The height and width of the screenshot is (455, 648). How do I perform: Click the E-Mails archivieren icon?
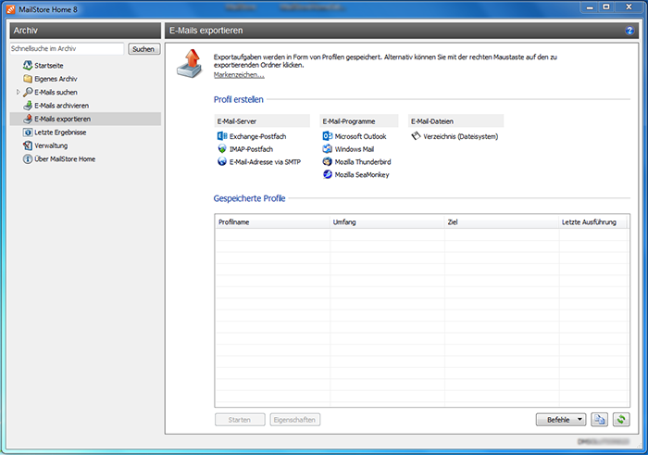[28, 105]
